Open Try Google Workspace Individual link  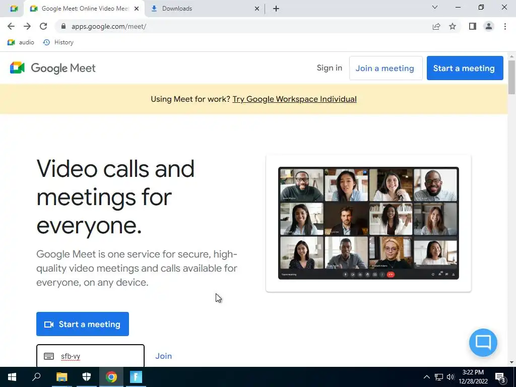click(x=294, y=99)
